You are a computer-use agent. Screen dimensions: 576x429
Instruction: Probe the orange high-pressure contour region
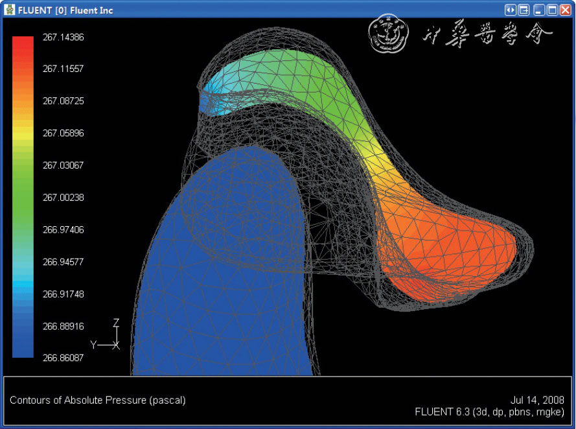447,246
